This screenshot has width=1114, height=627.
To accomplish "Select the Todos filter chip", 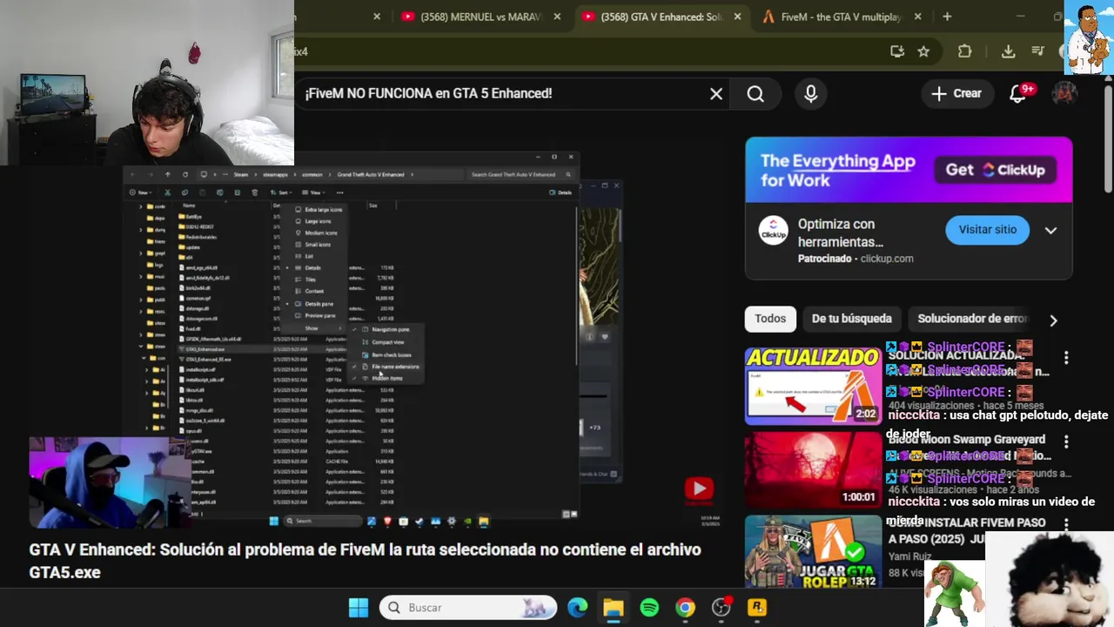I will tap(770, 319).
